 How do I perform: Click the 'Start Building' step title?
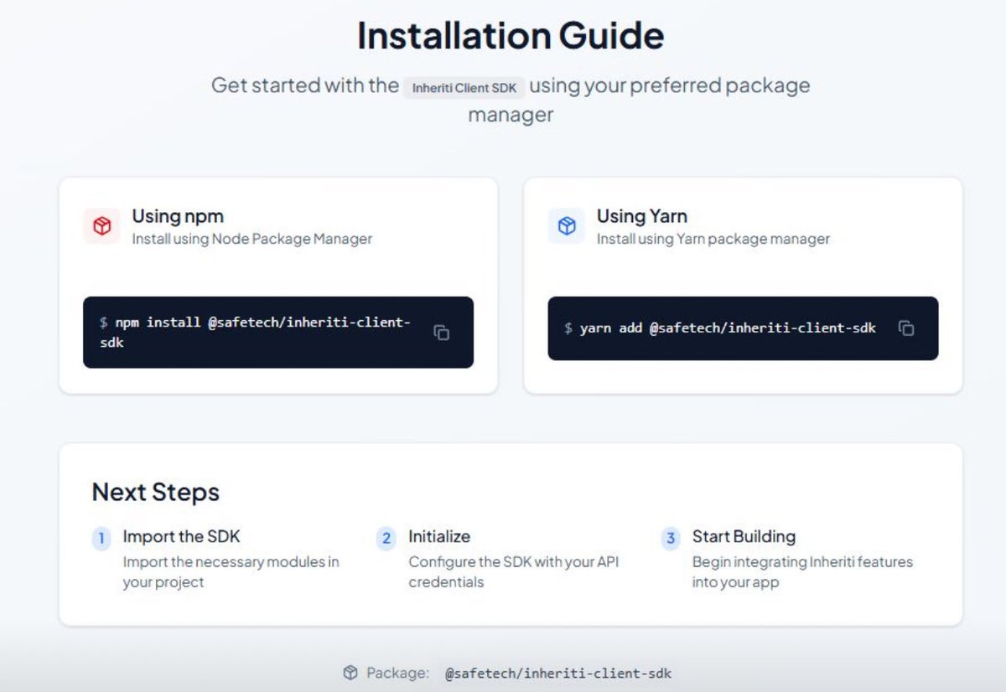tap(744, 536)
